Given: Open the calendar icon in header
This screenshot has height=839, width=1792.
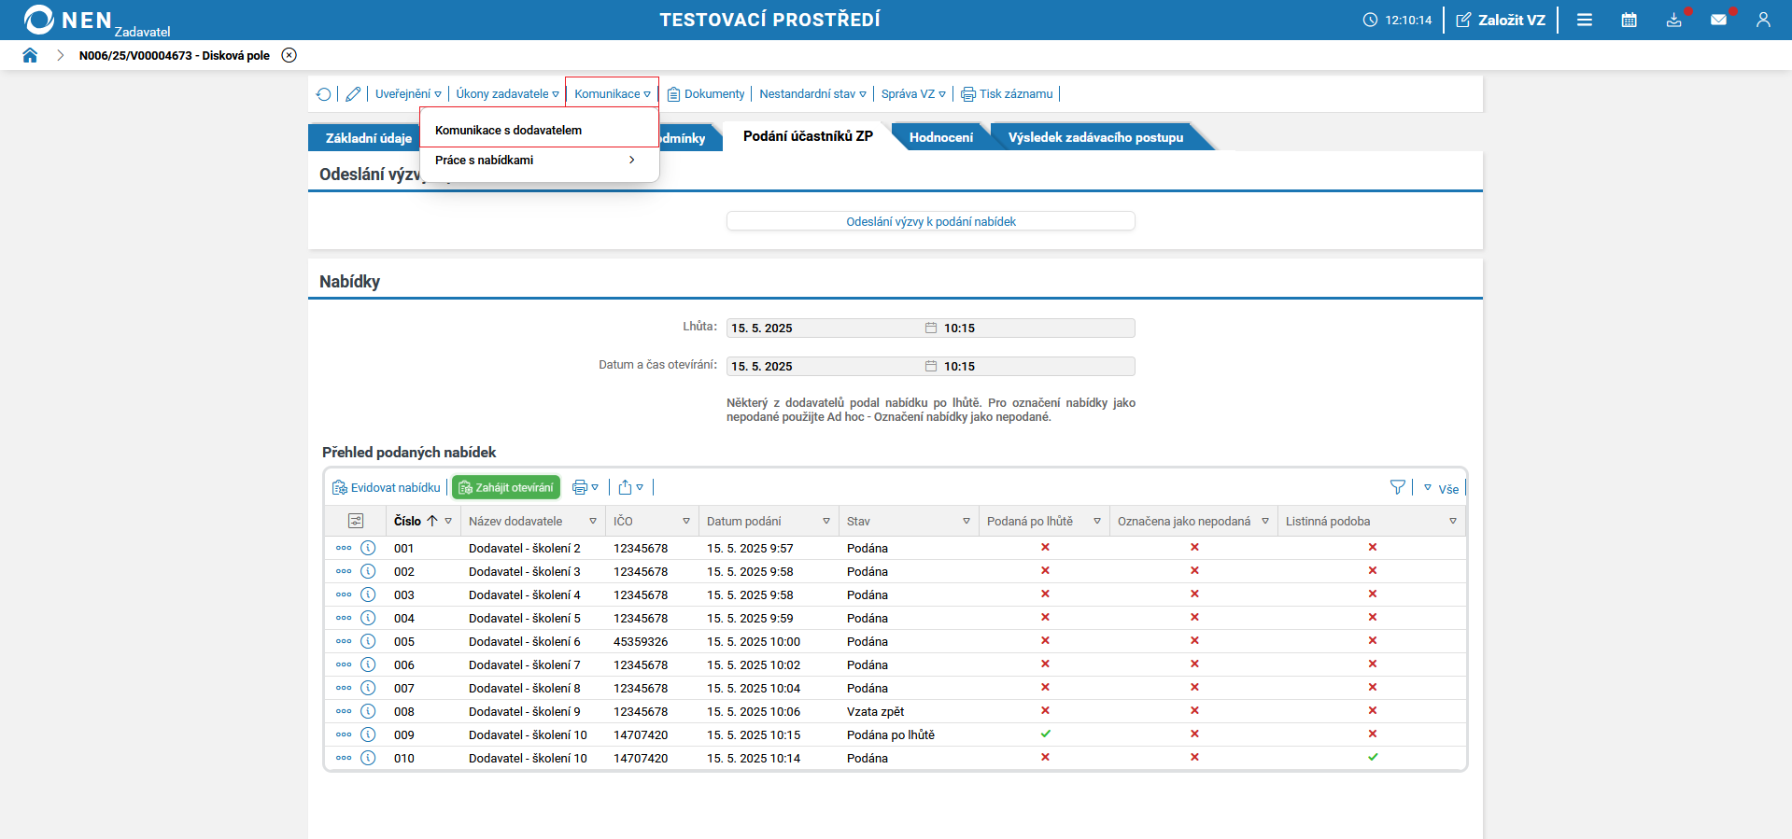Looking at the screenshot, I should pyautogui.click(x=1629, y=20).
